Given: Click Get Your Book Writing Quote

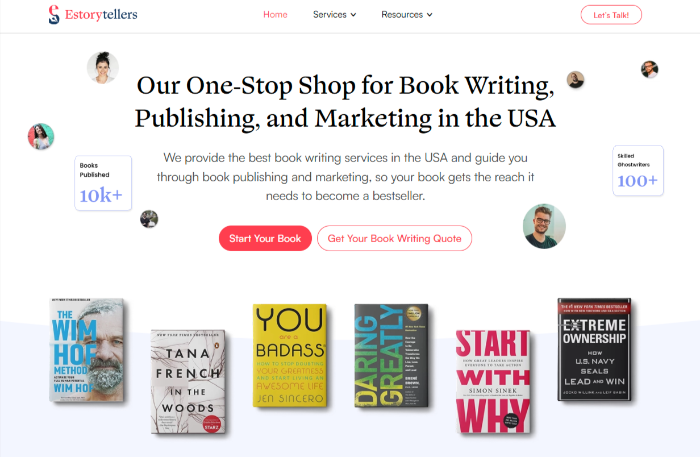Looking at the screenshot, I should tap(394, 238).
